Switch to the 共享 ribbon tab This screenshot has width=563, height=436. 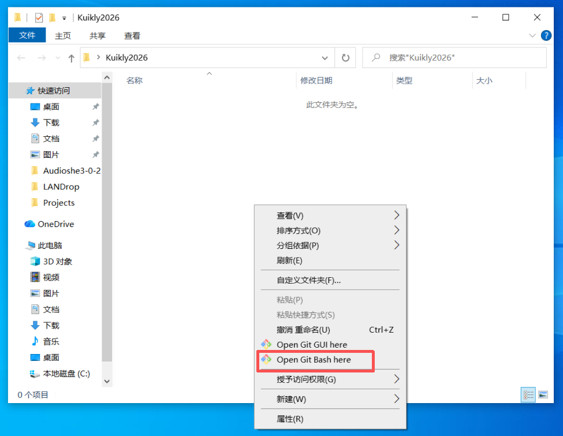pos(98,36)
